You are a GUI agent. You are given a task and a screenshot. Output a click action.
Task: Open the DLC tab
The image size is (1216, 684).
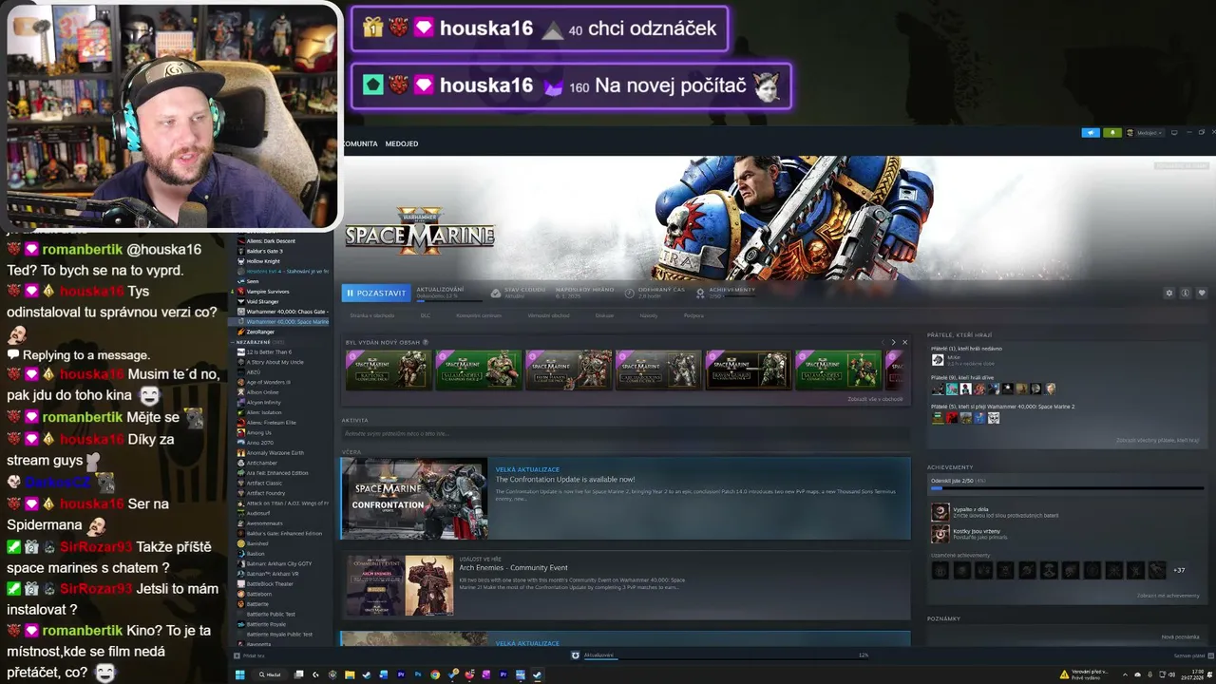(426, 315)
